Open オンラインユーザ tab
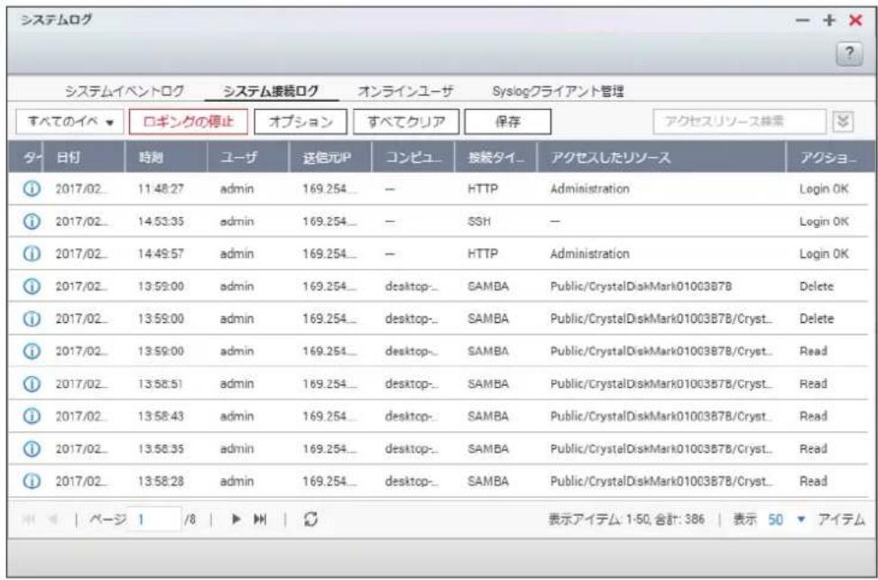 pos(405,91)
